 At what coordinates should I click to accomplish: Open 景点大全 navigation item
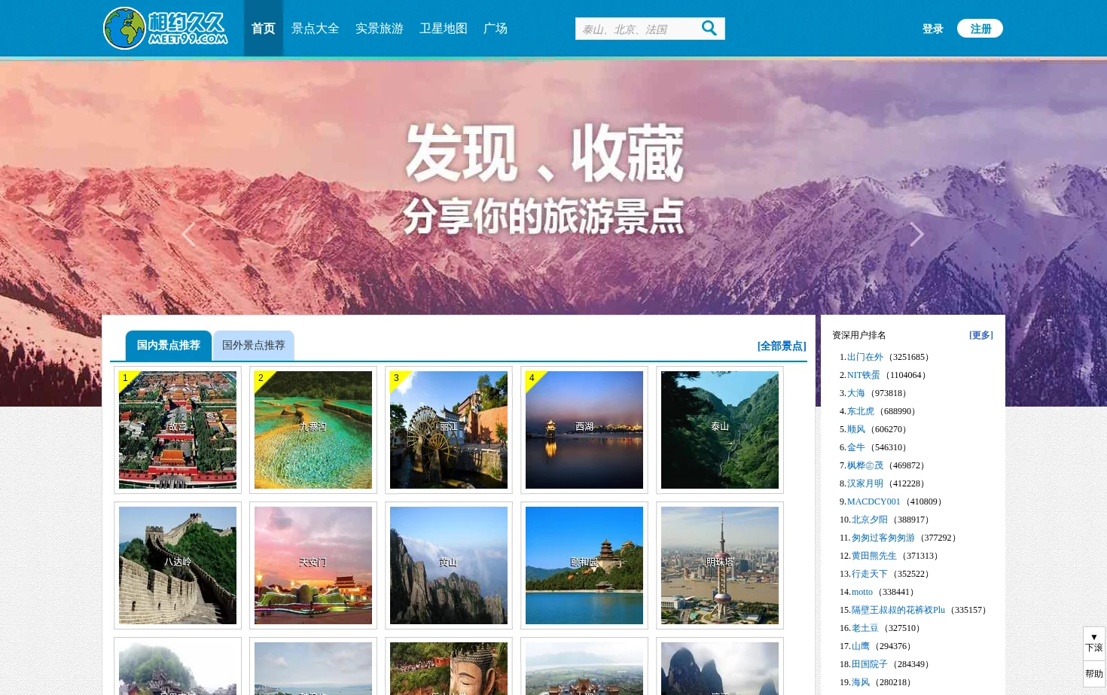point(316,28)
